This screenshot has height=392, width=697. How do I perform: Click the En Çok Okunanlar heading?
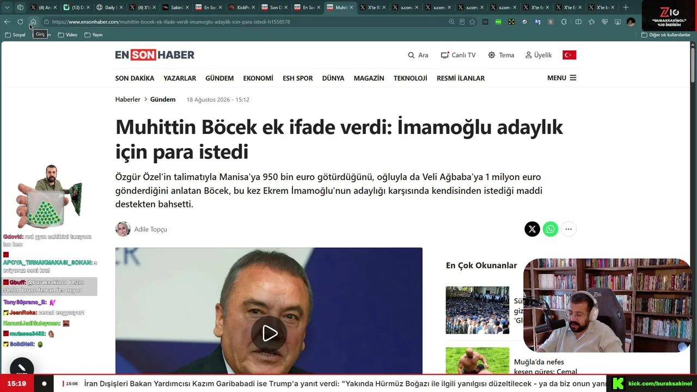[481, 266]
